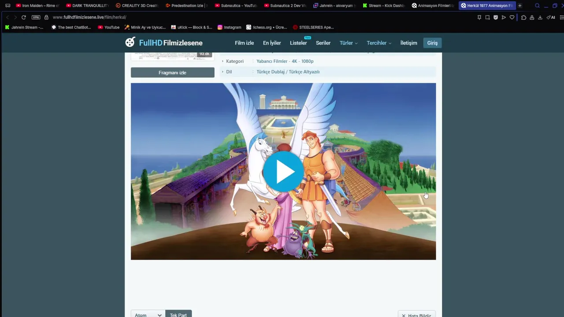Expand the Türler dropdown menu
Screen dimensions: 564x317
(349, 43)
